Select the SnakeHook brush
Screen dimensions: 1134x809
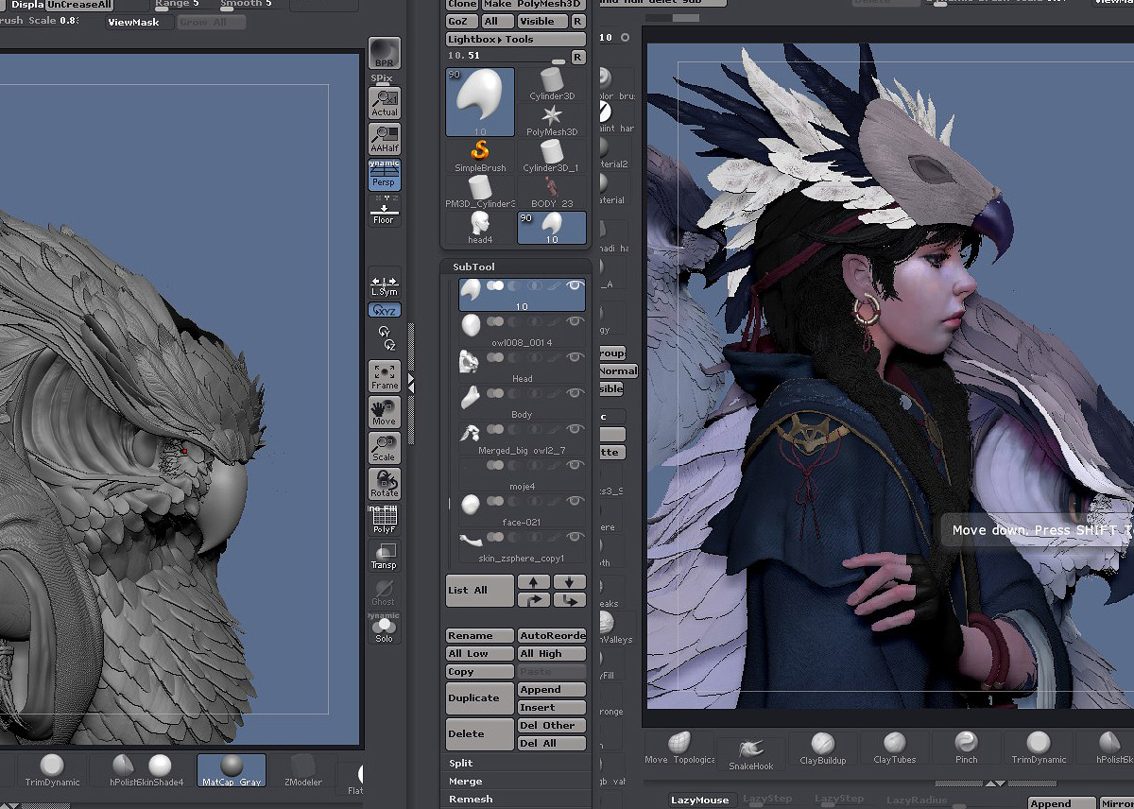tap(750, 753)
